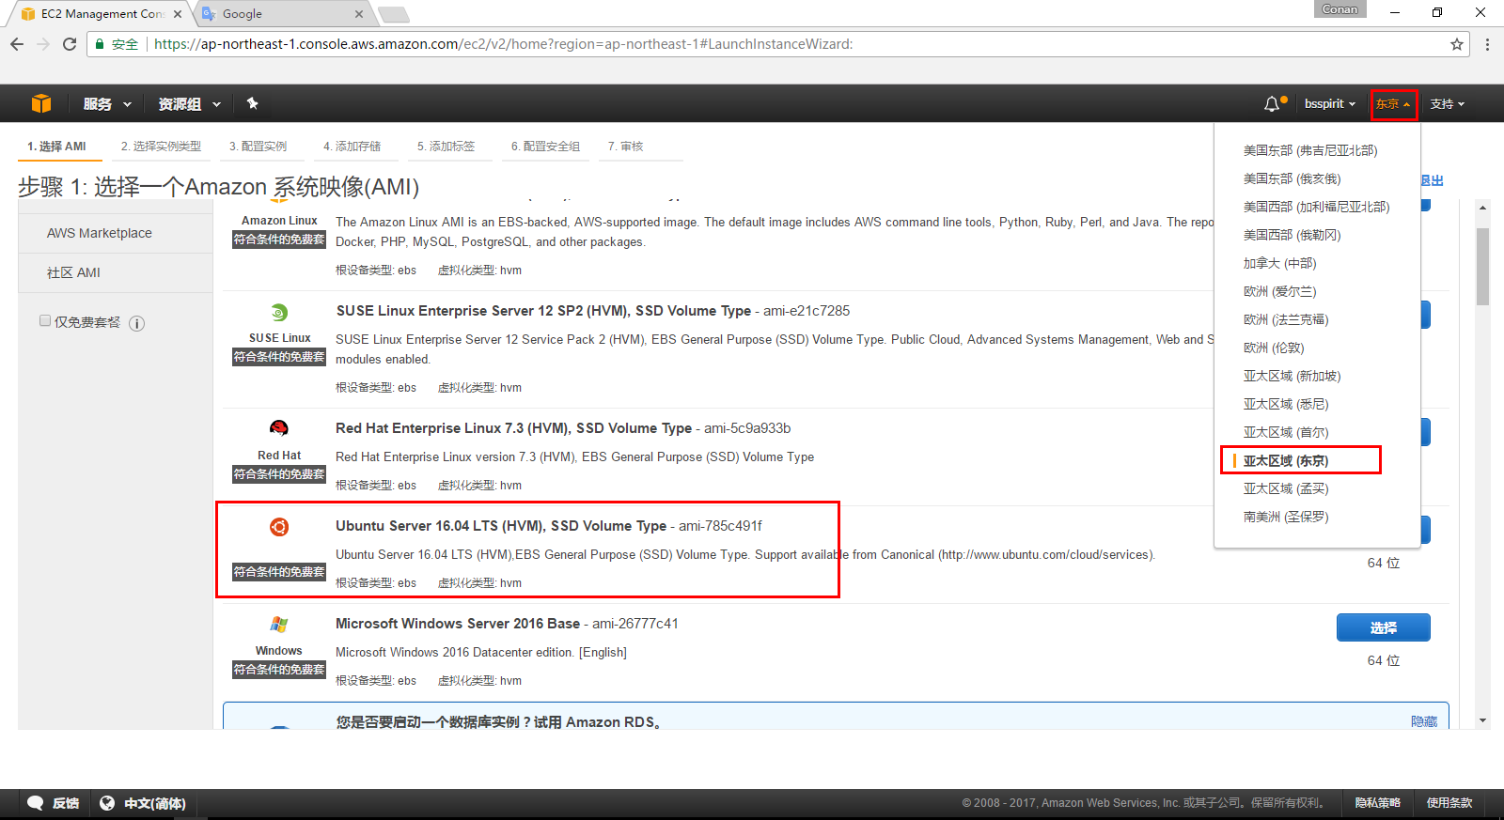Image resolution: width=1504 pixels, height=820 pixels.
Task: Click the secure lock icon in address bar
Action: [101, 44]
